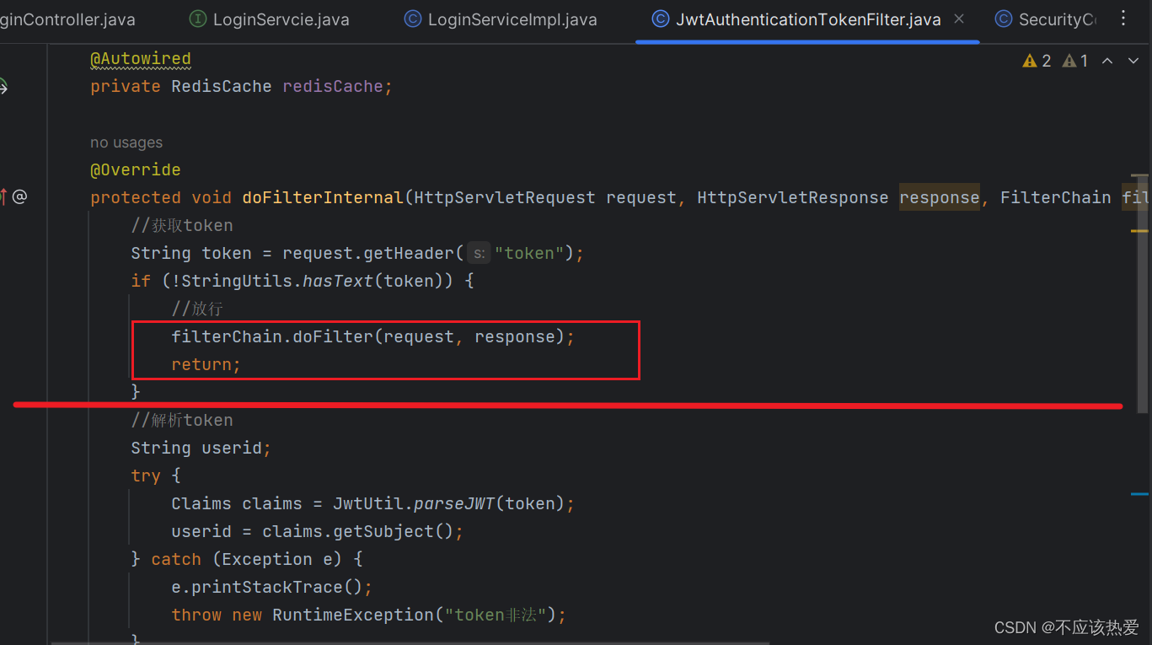The height and width of the screenshot is (645, 1152).
Task: Select JwtAuthenticationTokenFilter.java tab
Action: (797, 19)
